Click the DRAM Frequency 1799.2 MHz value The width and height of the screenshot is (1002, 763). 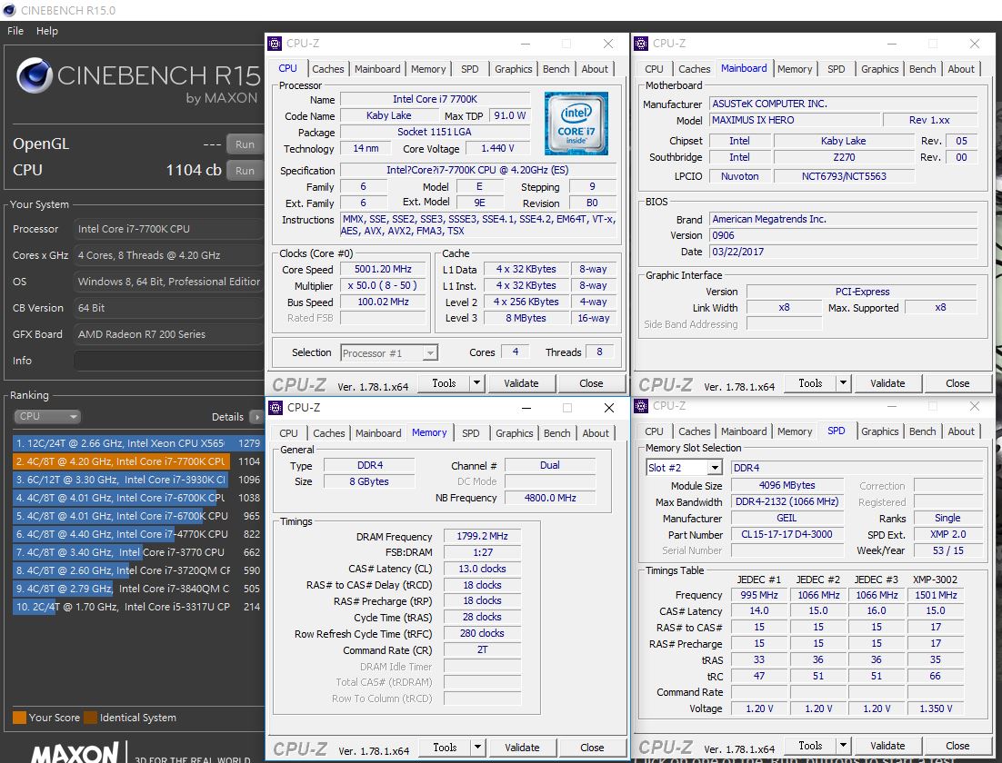click(482, 536)
